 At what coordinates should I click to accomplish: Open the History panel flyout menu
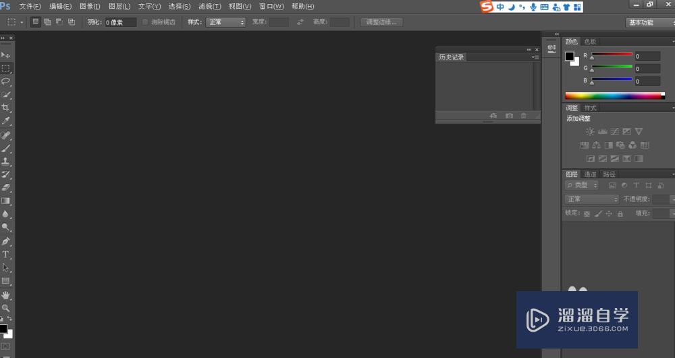[535, 57]
